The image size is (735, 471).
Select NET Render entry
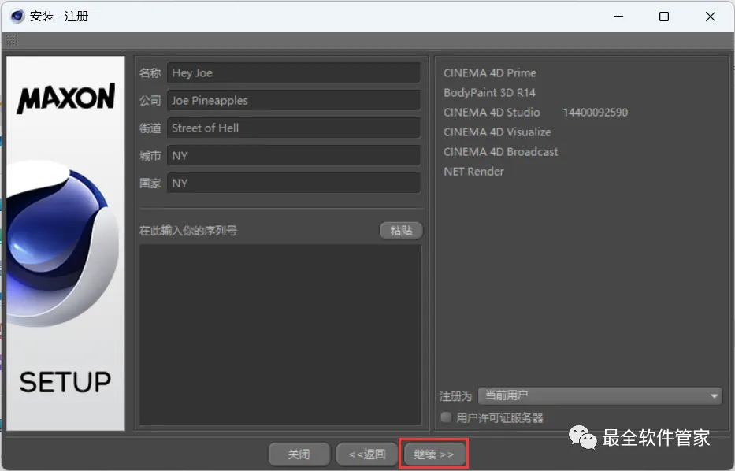point(474,172)
